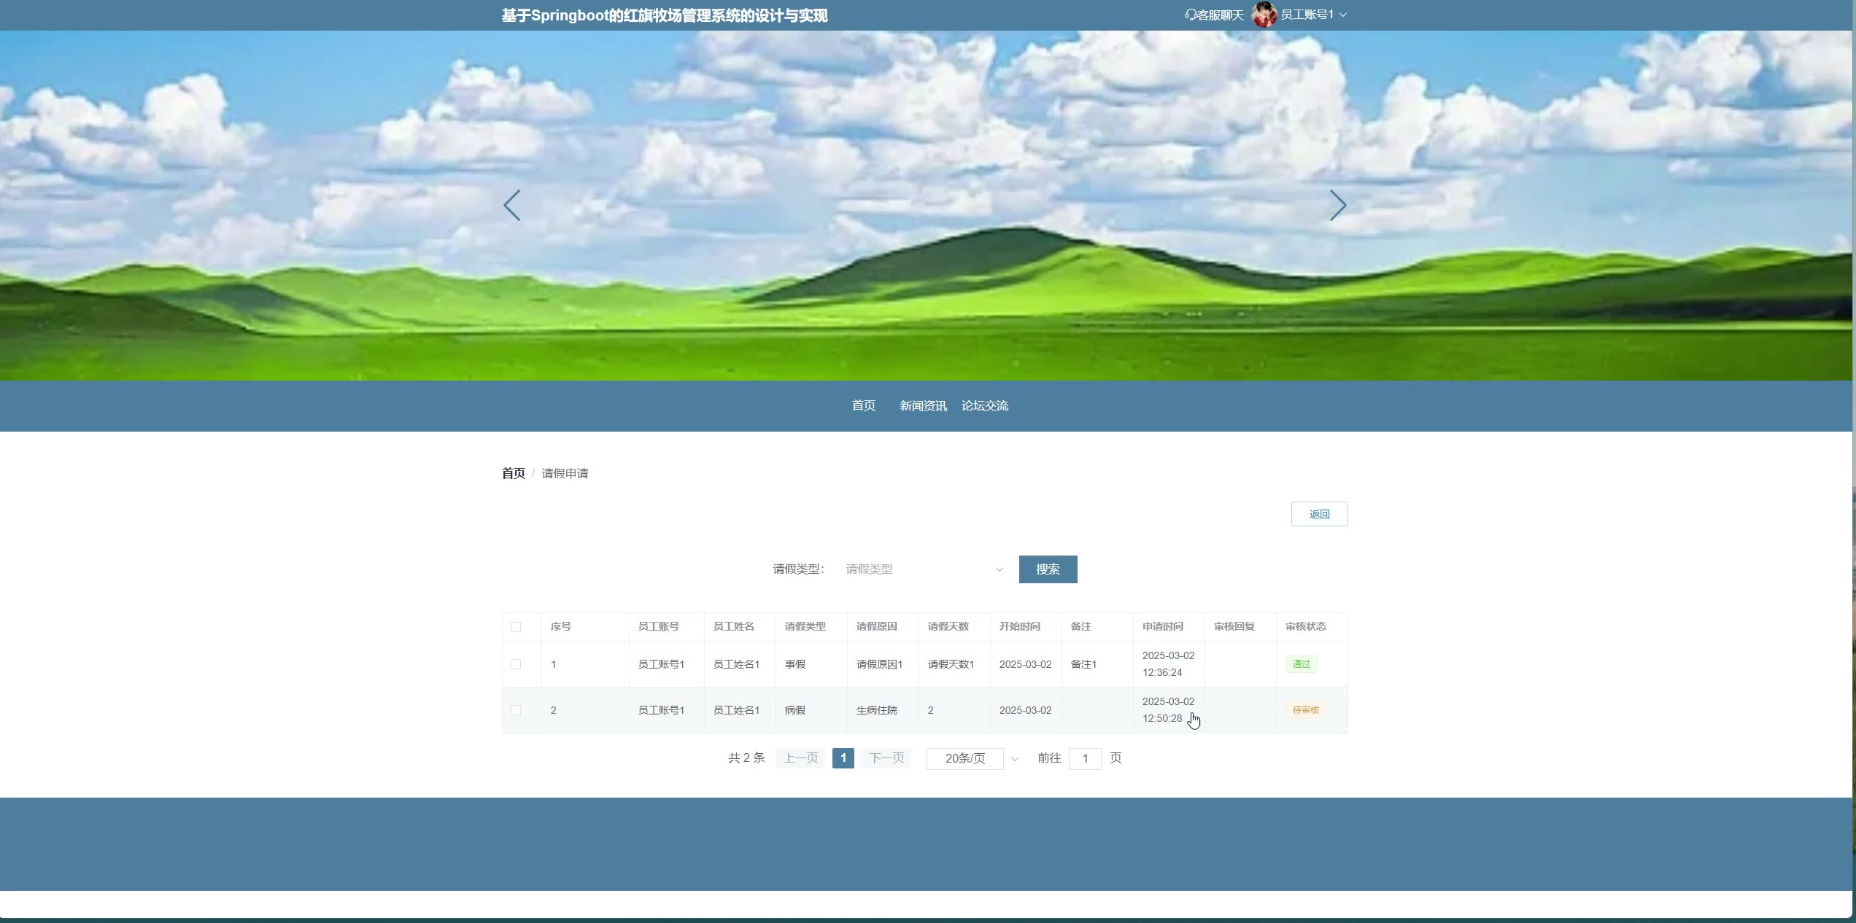Click the 返回 button

pos(1318,514)
